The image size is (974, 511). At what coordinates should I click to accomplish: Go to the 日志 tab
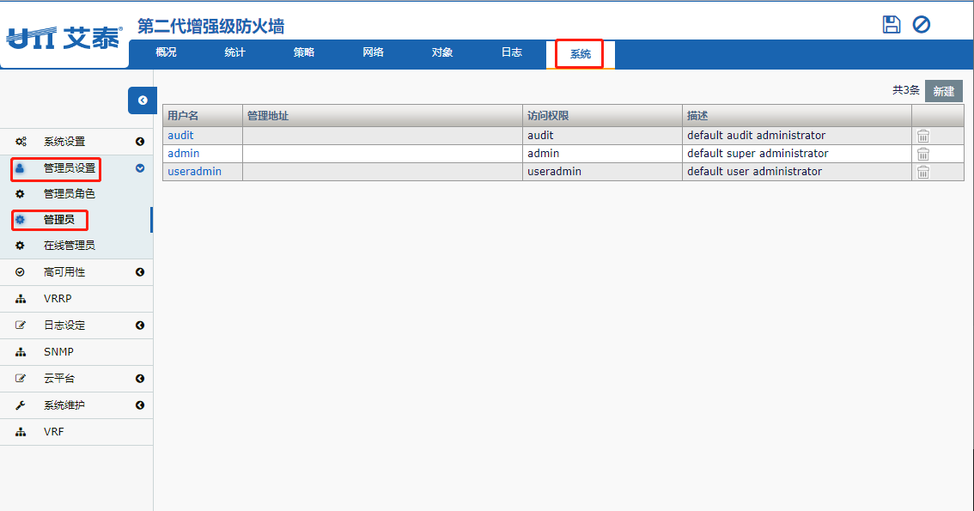(x=512, y=52)
